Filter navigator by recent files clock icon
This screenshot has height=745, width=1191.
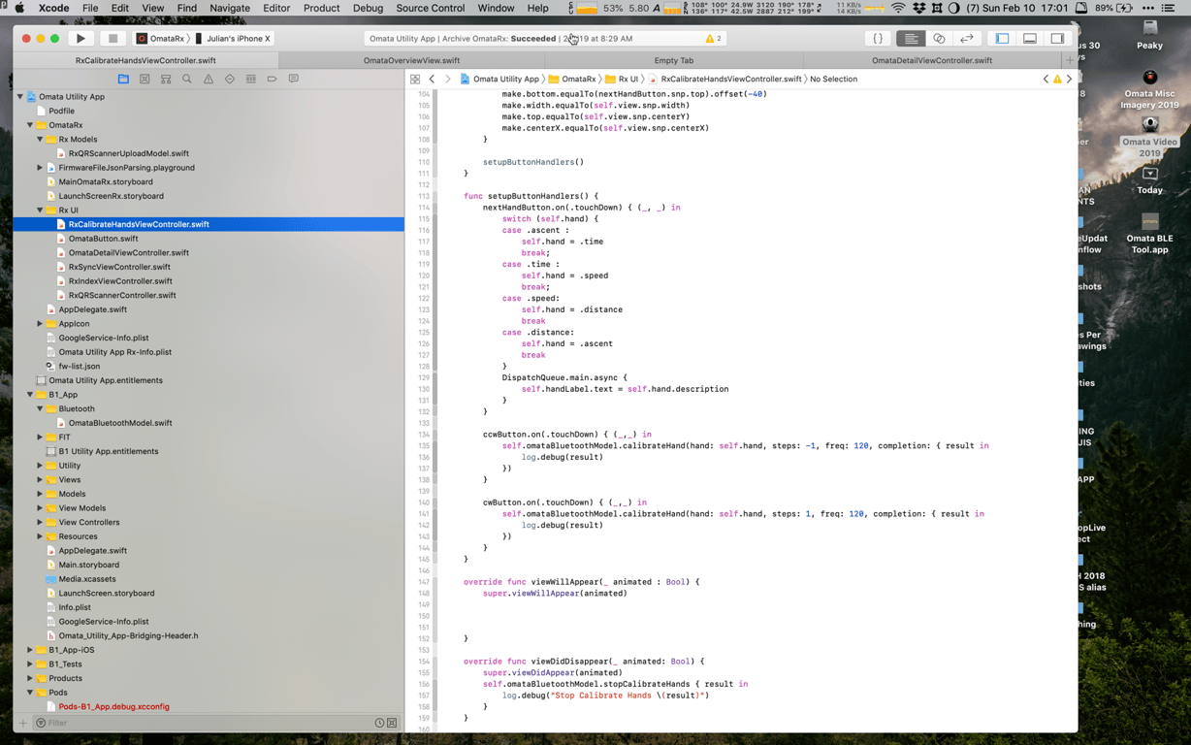point(379,723)
